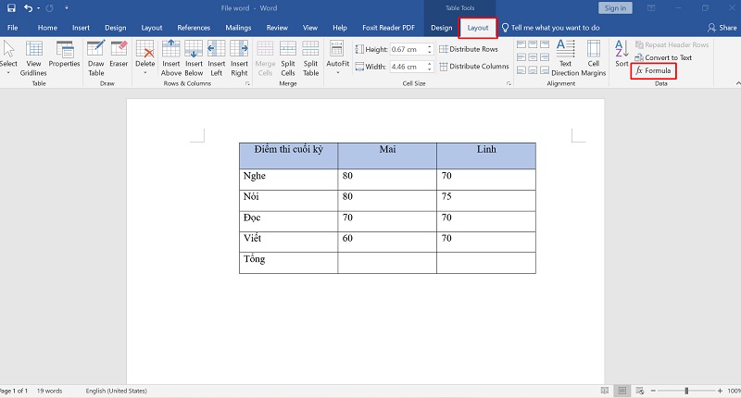The width and height of the screenshot is (741, 398).
Task: Save the document with the Save icon
Action: 11,8
